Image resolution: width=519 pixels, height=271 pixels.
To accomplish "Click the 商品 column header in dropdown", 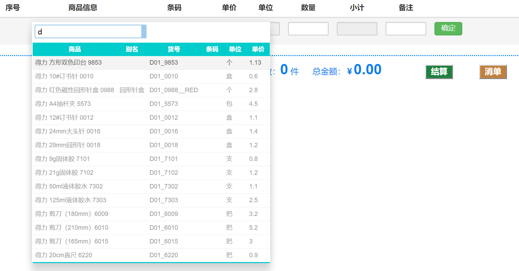I will pos(75,49).
